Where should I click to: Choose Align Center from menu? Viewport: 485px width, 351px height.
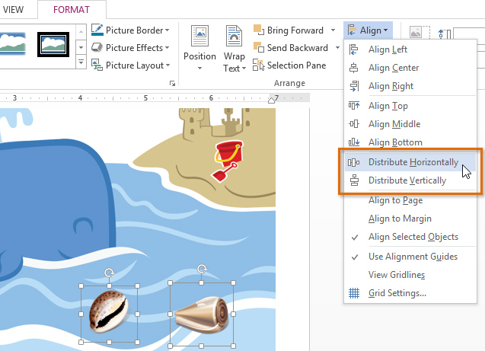pos(410,68)
